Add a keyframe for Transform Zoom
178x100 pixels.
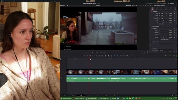coord(174,13)
